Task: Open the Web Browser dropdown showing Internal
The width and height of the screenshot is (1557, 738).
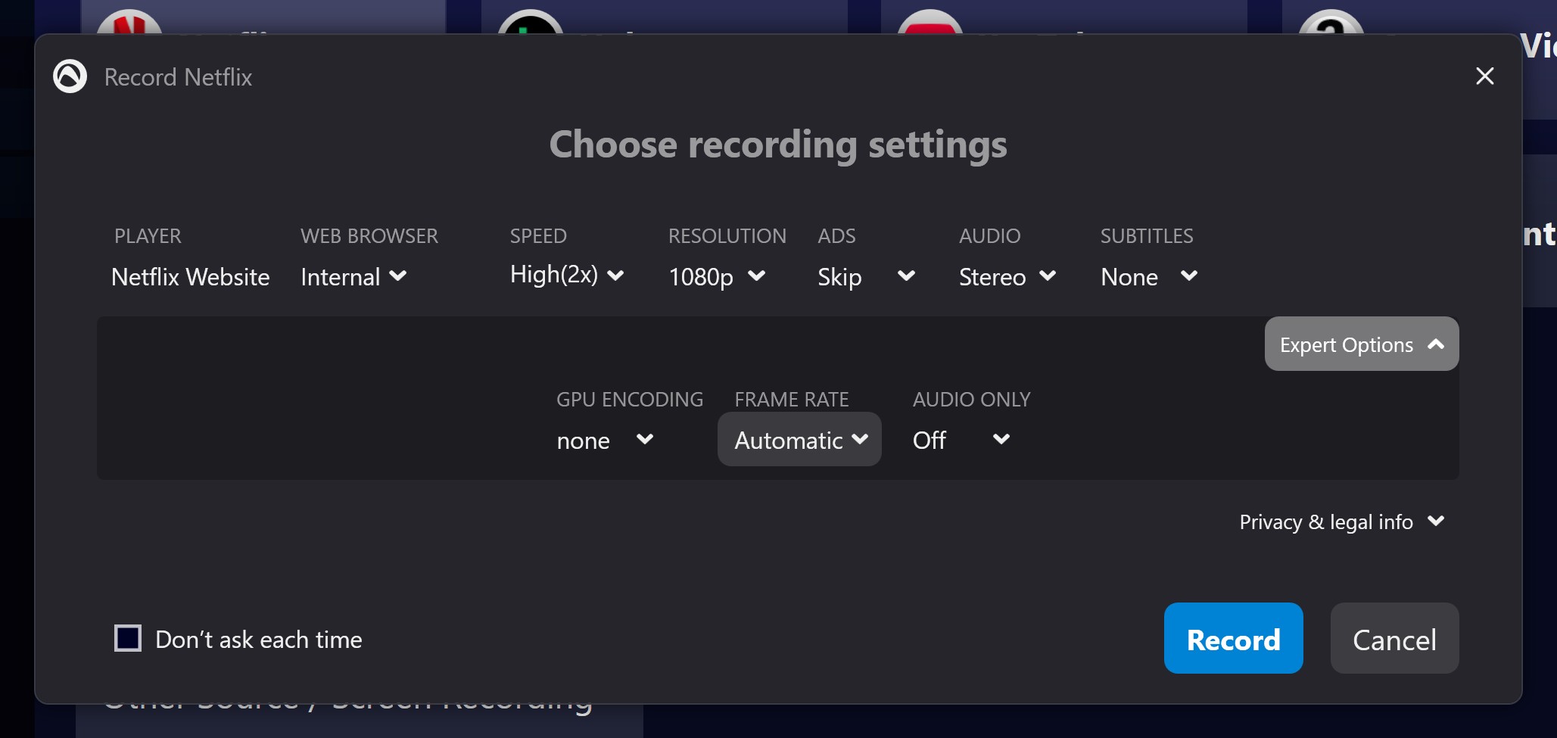Action: coord(354,276)
